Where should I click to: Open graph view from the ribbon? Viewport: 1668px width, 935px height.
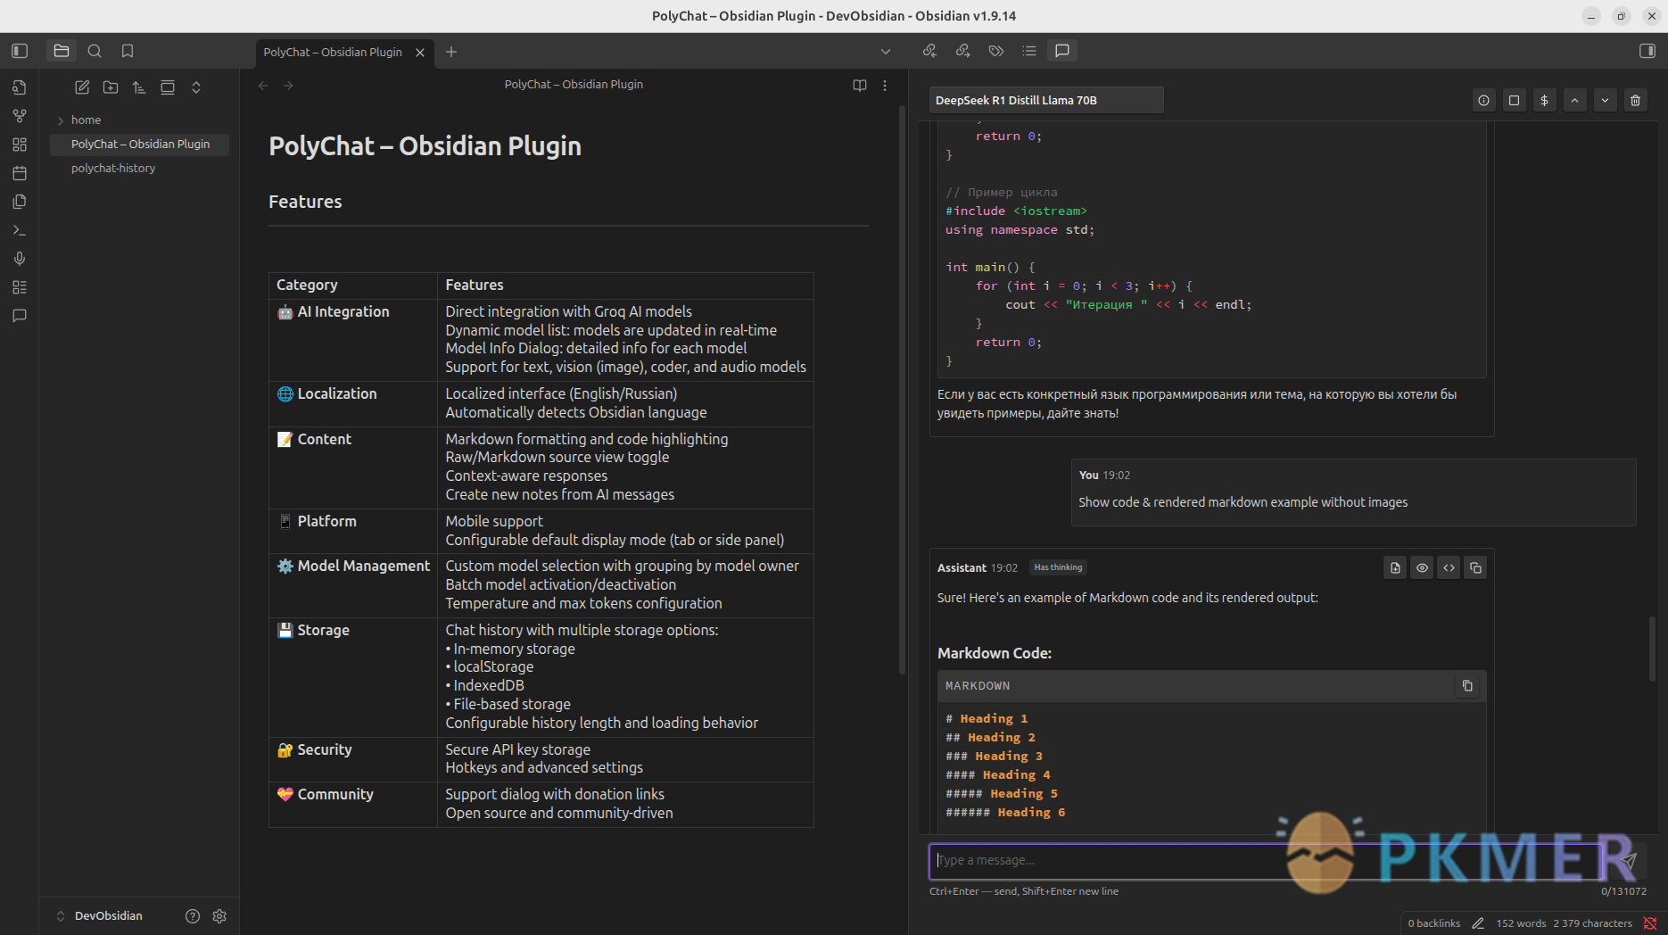tap(20, 116)
